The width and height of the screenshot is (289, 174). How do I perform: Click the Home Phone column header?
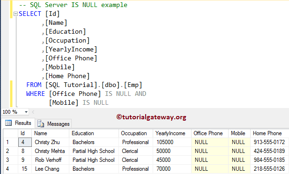click(x=269, y=133)
